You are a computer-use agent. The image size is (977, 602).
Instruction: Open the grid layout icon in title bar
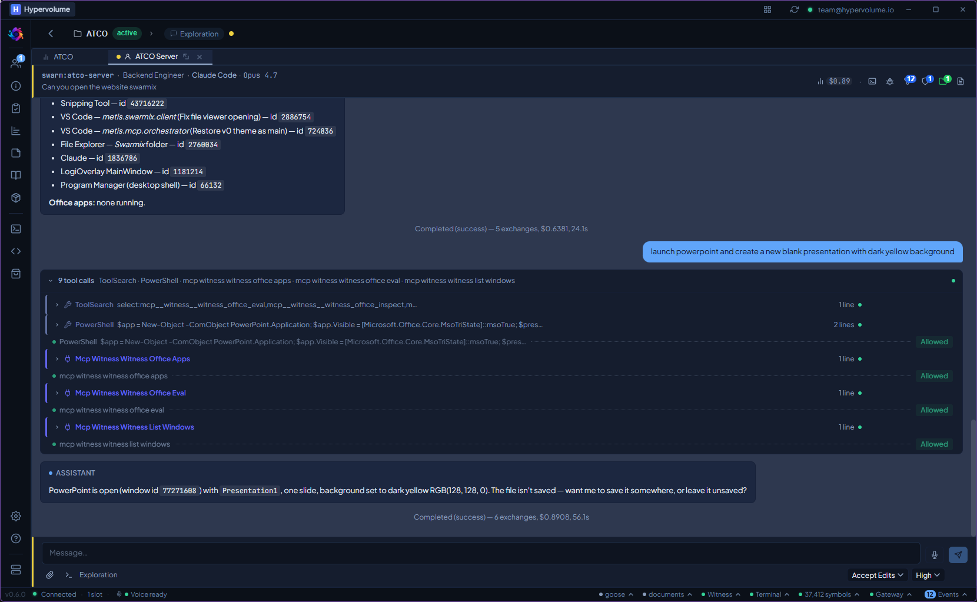767,9
